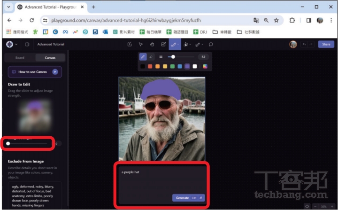Switch to the eraser mode in brush options
Screen dimensions: 338x210
pos(151,57)
